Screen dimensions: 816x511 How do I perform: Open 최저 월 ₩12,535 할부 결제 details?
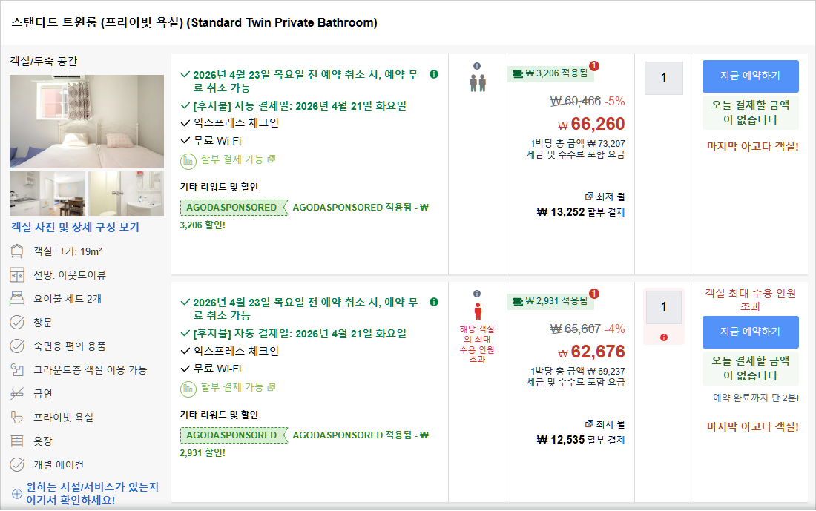click(x=581, y=440)
